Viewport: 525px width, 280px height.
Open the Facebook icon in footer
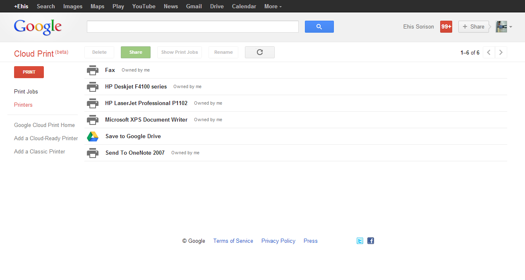coord(371,241)
